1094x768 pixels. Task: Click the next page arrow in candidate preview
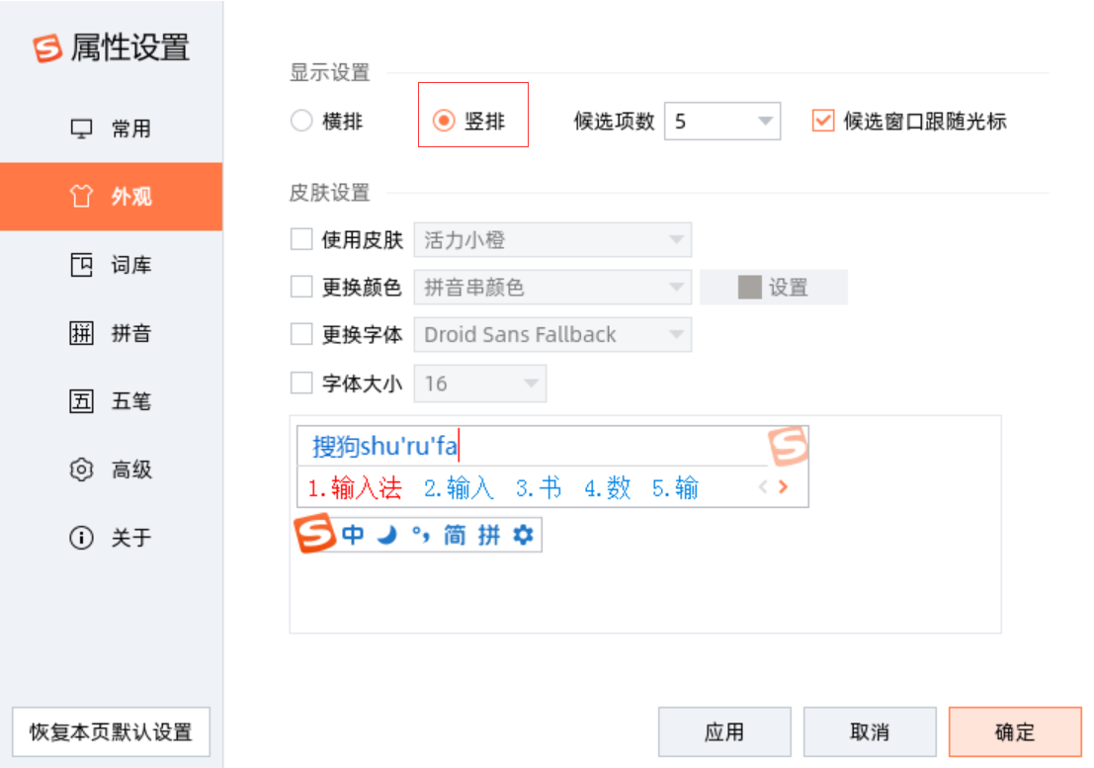pyautogui.click(x=784, y=487)
